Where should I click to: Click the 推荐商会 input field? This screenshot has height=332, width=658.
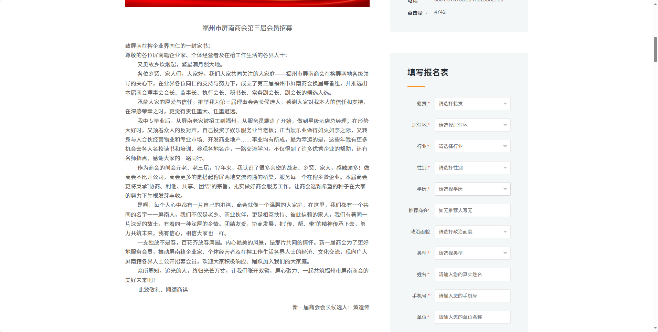[x=473, y=210]
